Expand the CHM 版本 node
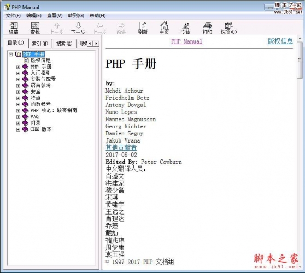The image size is (305, 273). tap(18, 129)
